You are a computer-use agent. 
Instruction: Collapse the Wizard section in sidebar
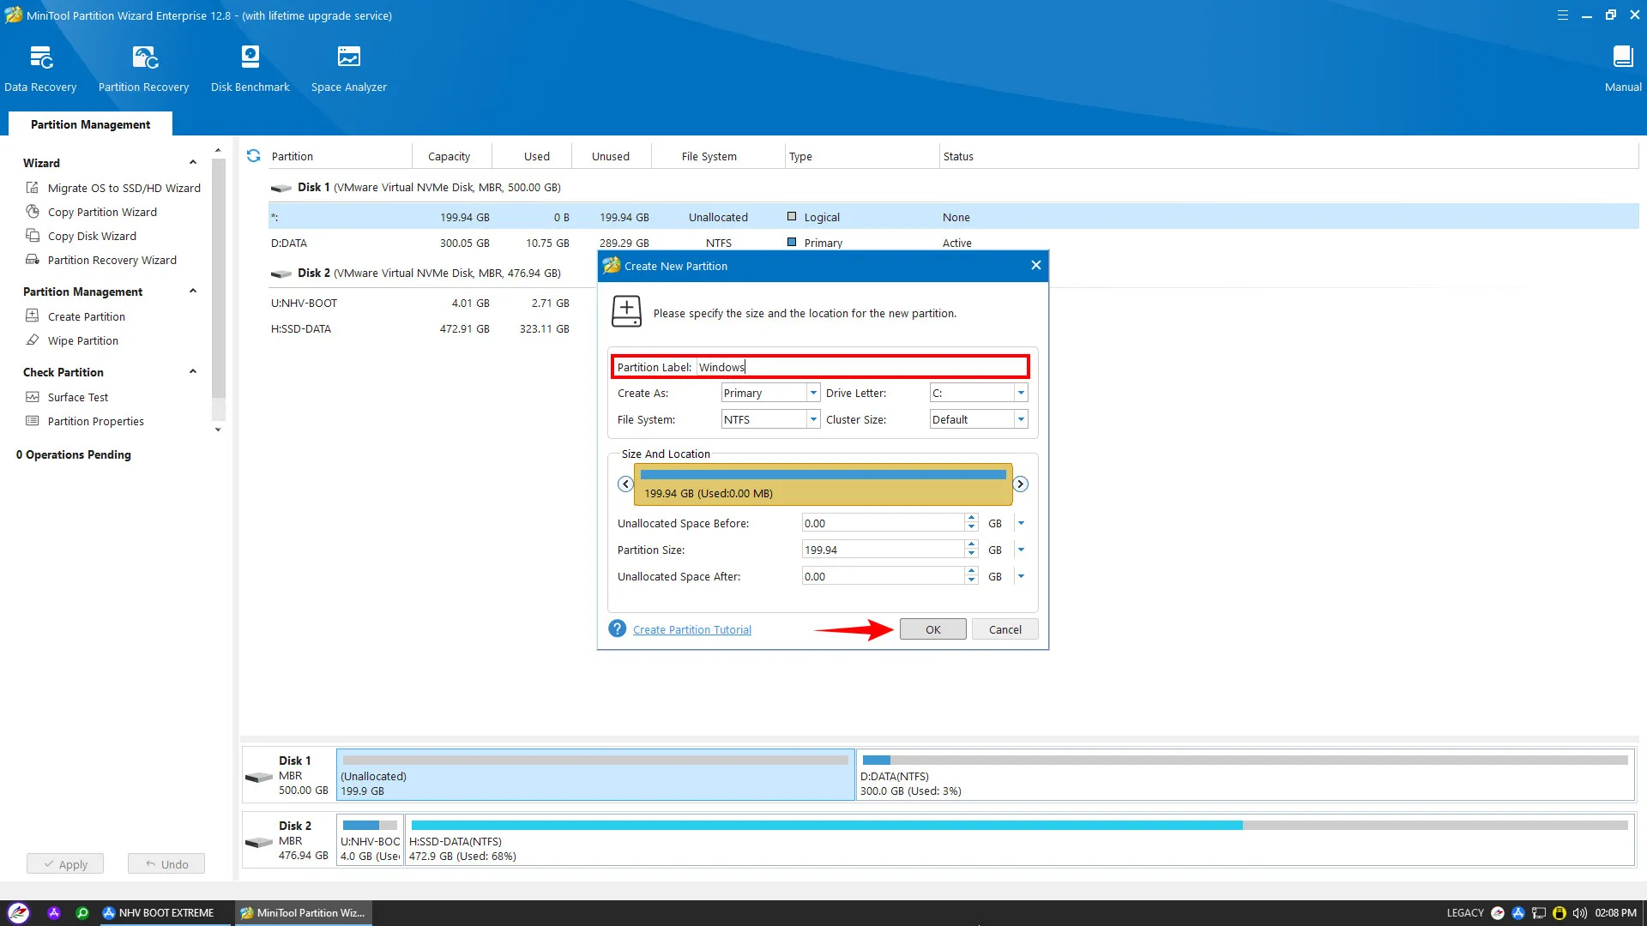pos(192,163)
